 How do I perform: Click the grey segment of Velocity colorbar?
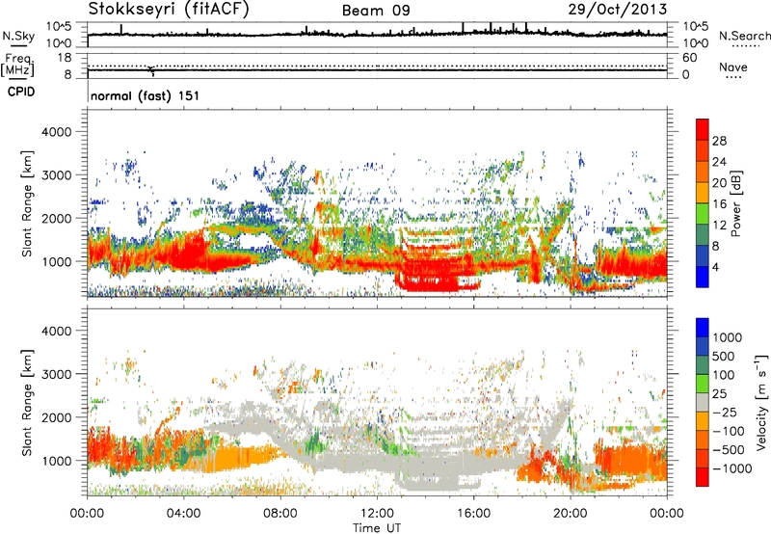[x=703, y=403]
